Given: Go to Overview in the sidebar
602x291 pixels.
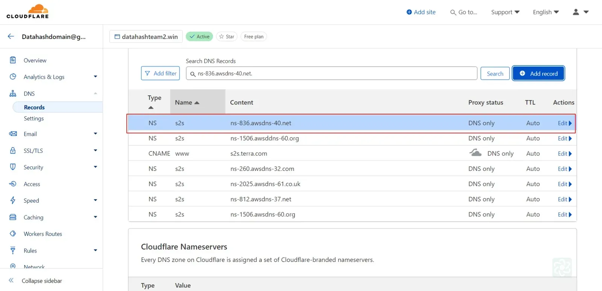Looking at the screenshot, I should (35, 60).
